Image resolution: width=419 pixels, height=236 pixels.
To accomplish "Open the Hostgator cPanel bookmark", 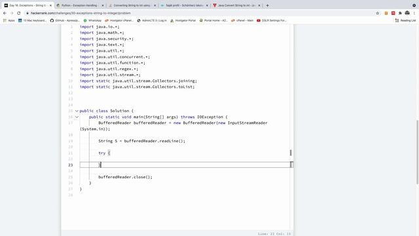I will coord(119,20).
